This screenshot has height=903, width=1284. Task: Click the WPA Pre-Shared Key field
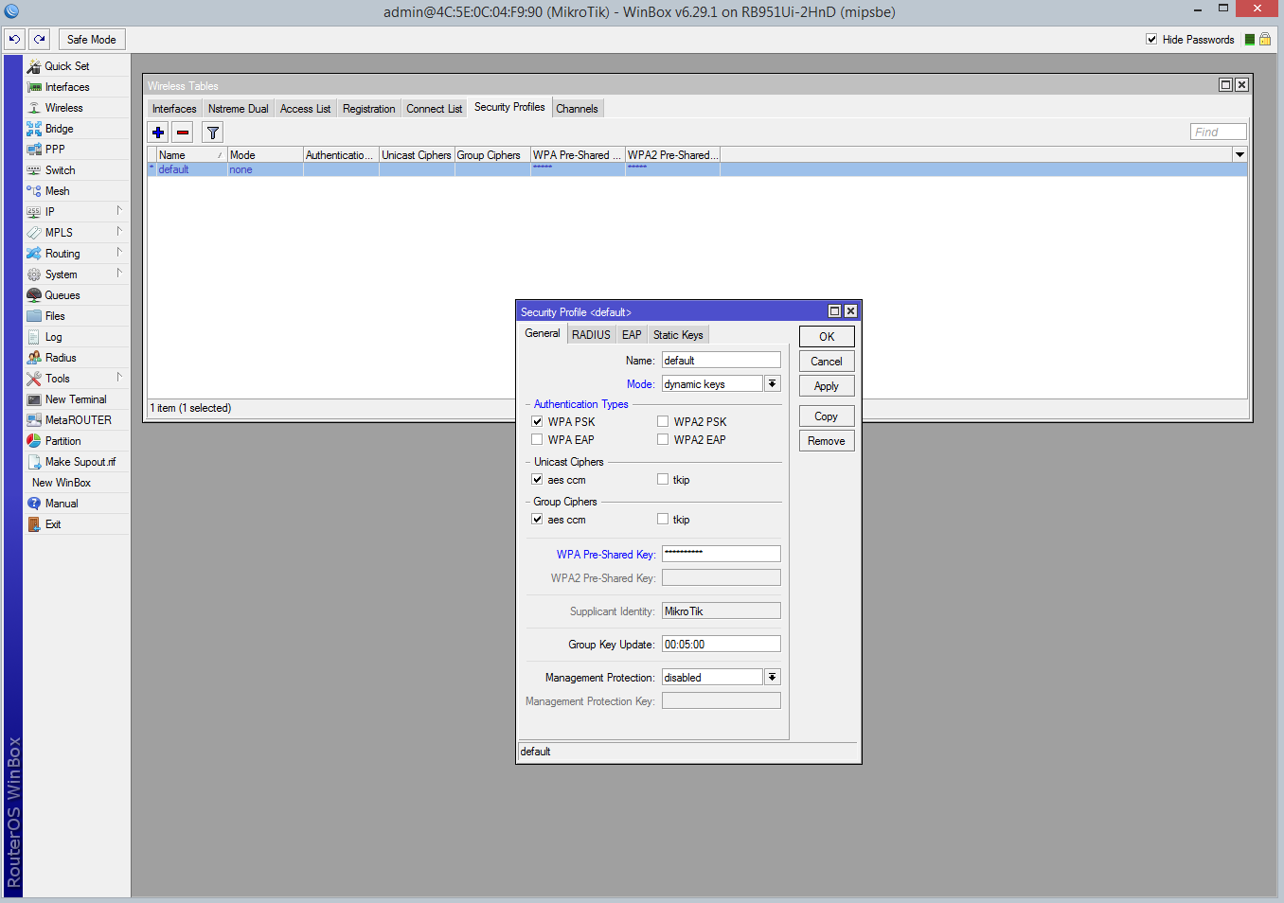722,554
